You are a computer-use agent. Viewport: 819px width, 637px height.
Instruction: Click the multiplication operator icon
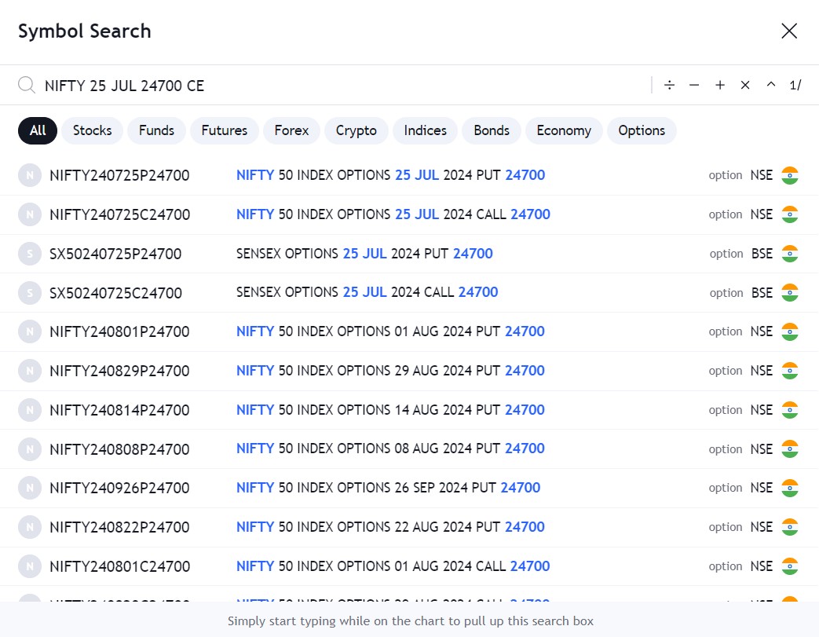tap(745, 85)
